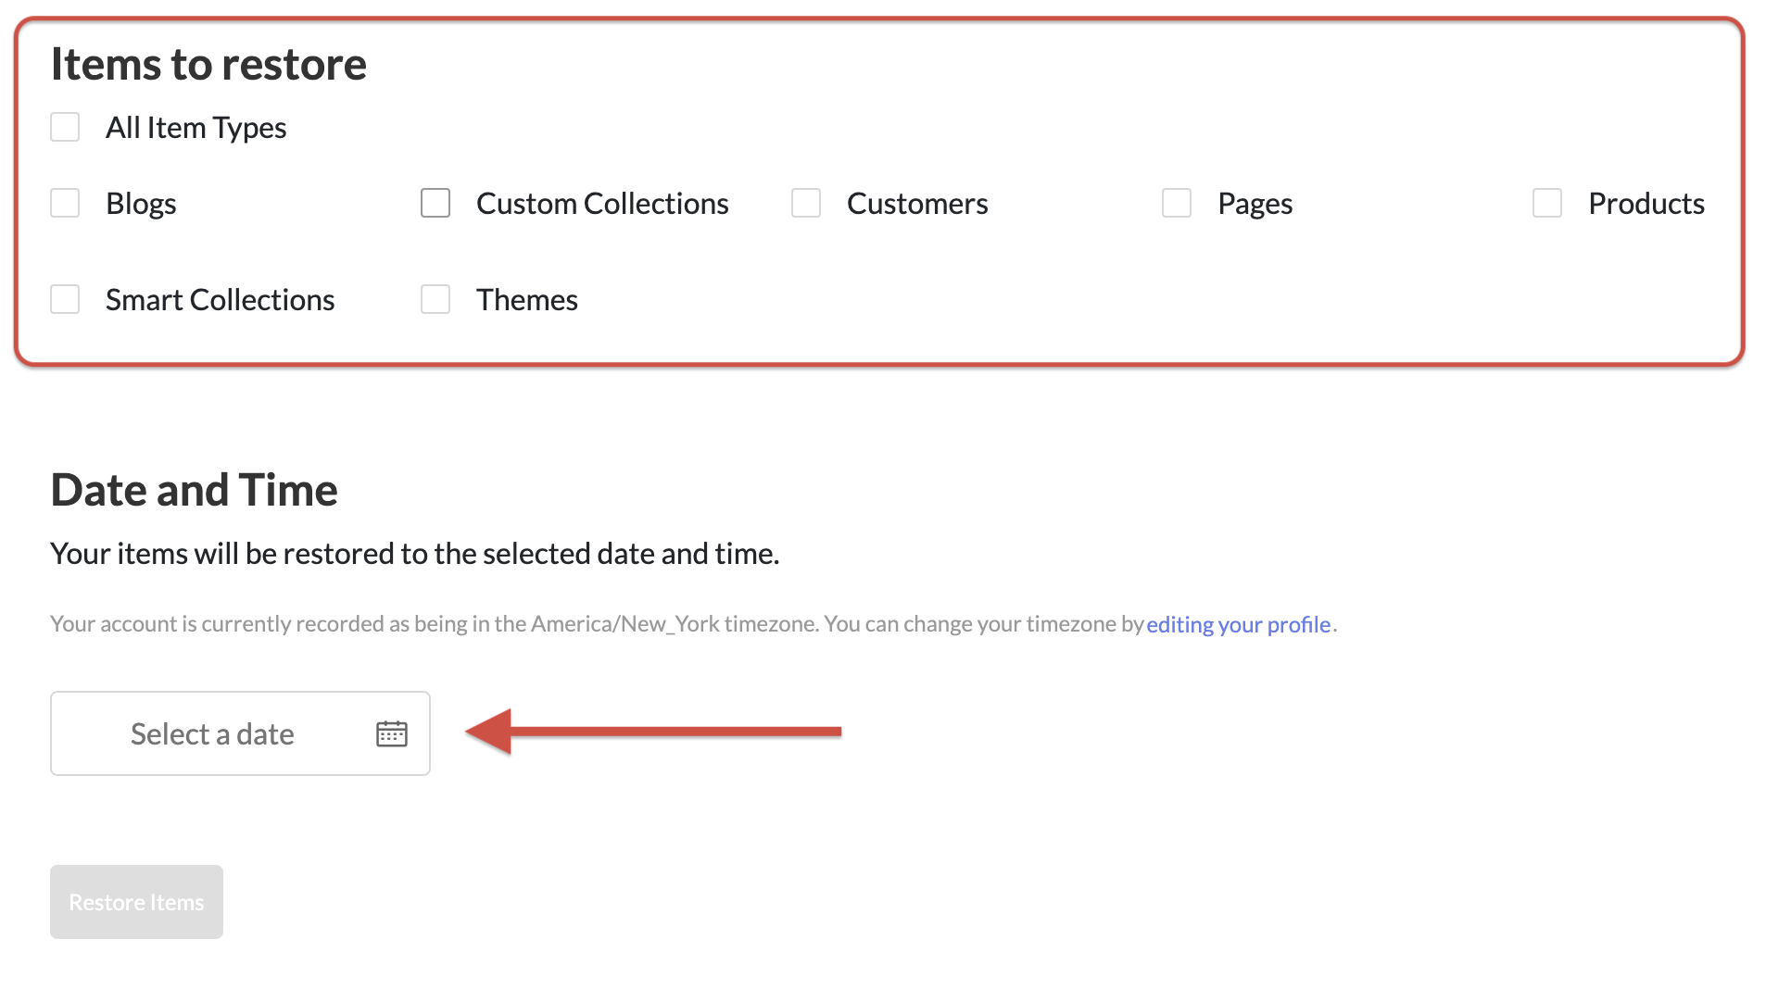The width and height of the screenshot is (1766, 989).
Task: Enable the Themes checkbox
Action: 435,299
